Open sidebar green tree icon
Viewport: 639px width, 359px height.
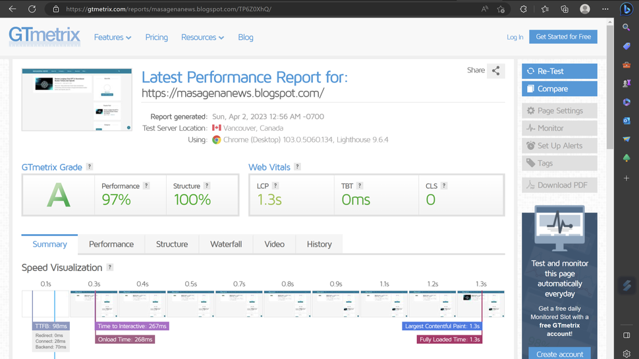coord(626,158)
